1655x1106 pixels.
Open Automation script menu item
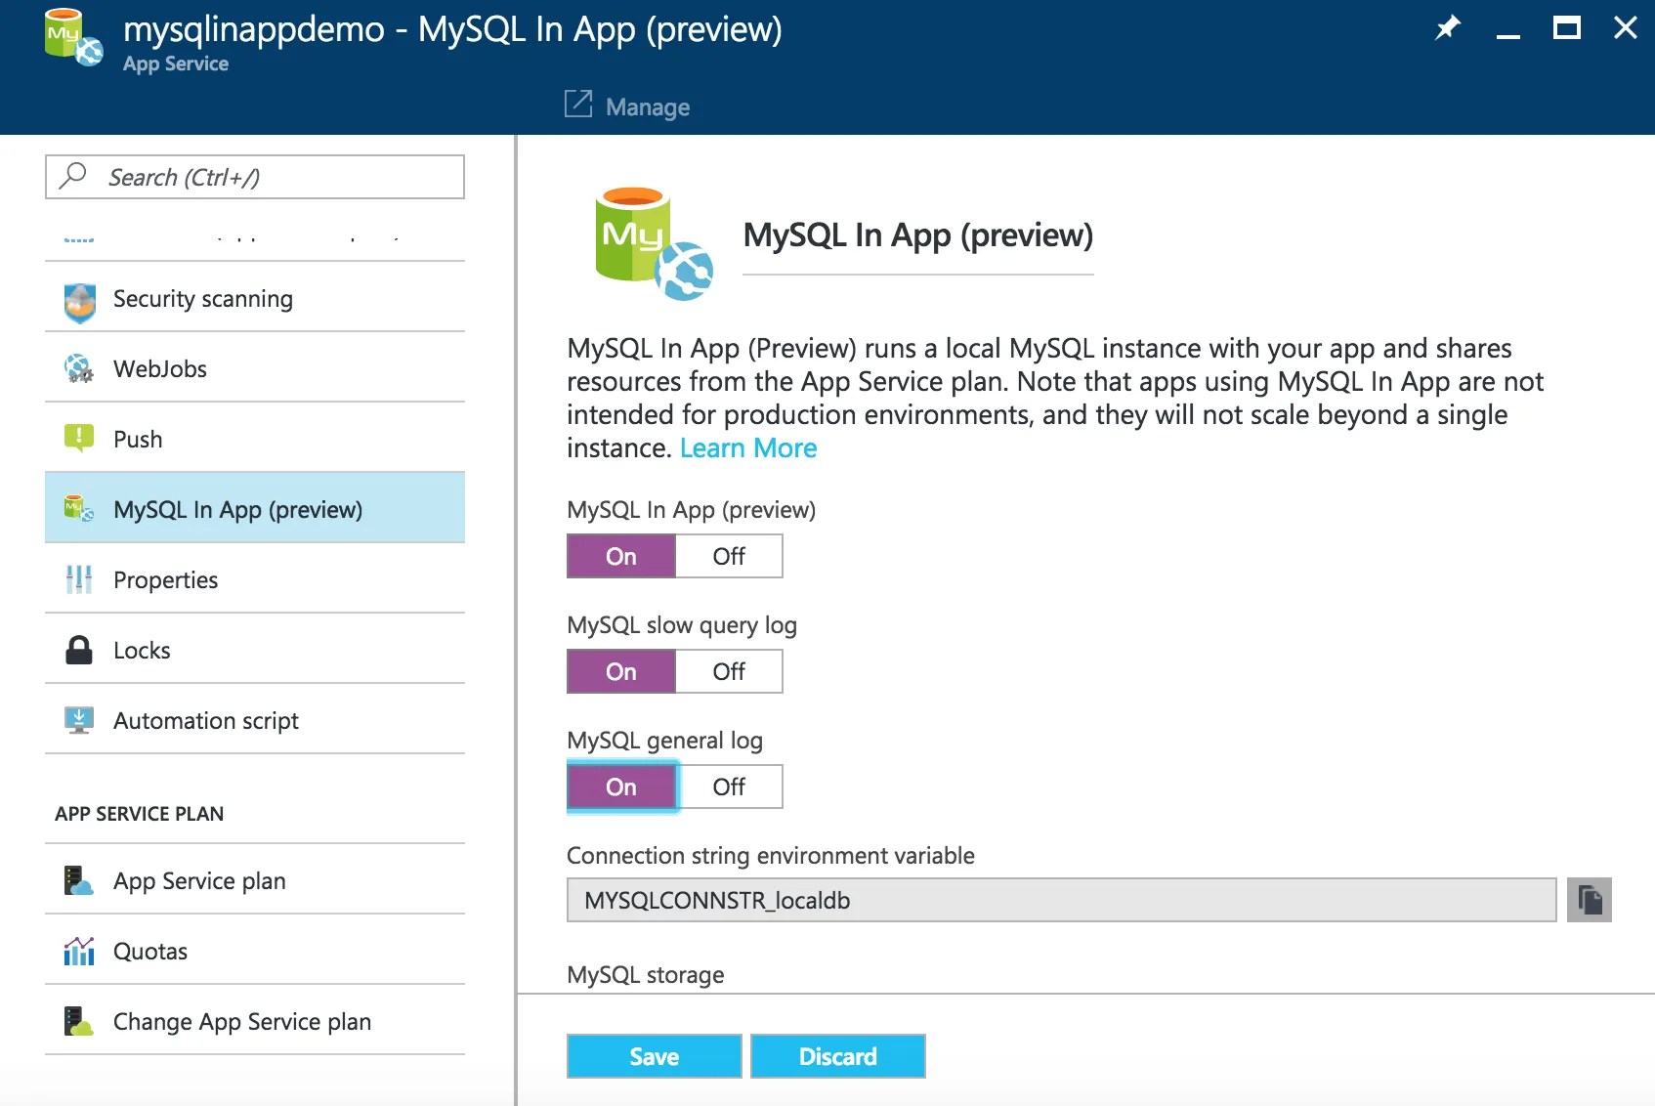(x=255, y=720)
